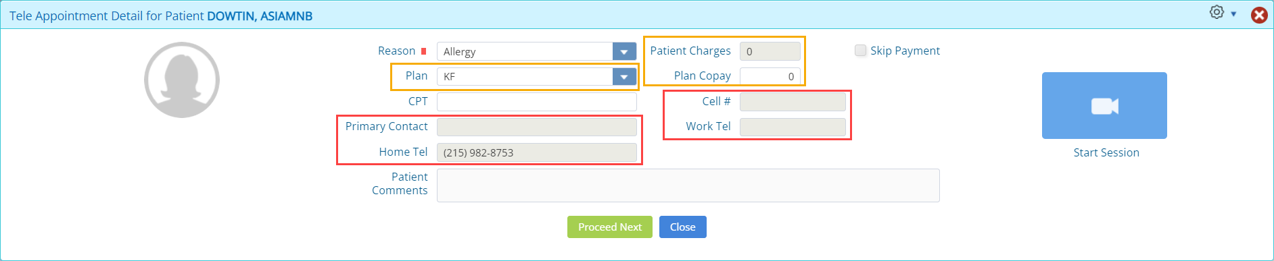Click the Start Session link text
The width and height of the screenshot is (1274, 261).
tap(1106, 152)
